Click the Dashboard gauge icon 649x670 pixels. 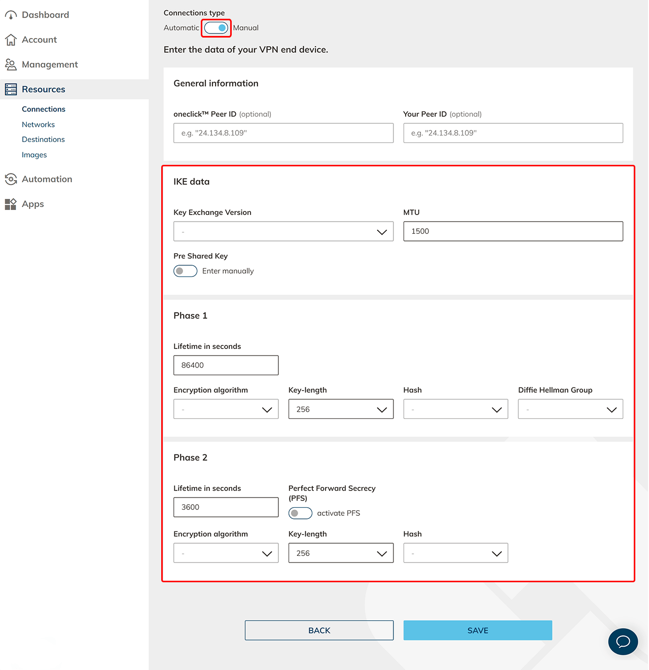(11, 15)
